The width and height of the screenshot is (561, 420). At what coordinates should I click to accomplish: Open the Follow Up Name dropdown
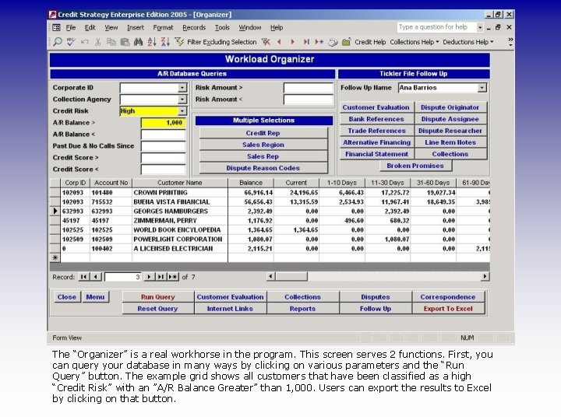(482, 87)
